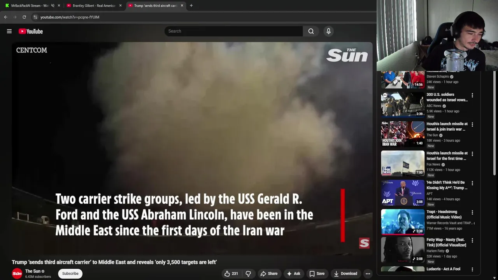Open options for 300 U.S. soldiers video
Image resolution: width=498 pixels, height=280 pixels.
coord(472,95)
